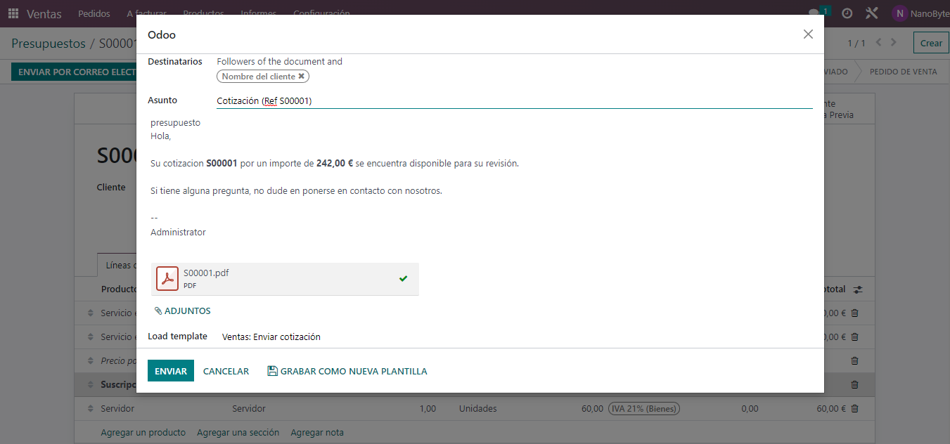Delete the second Servicio order line
This screenshot has height=444, width=950.
pos(854,337)
